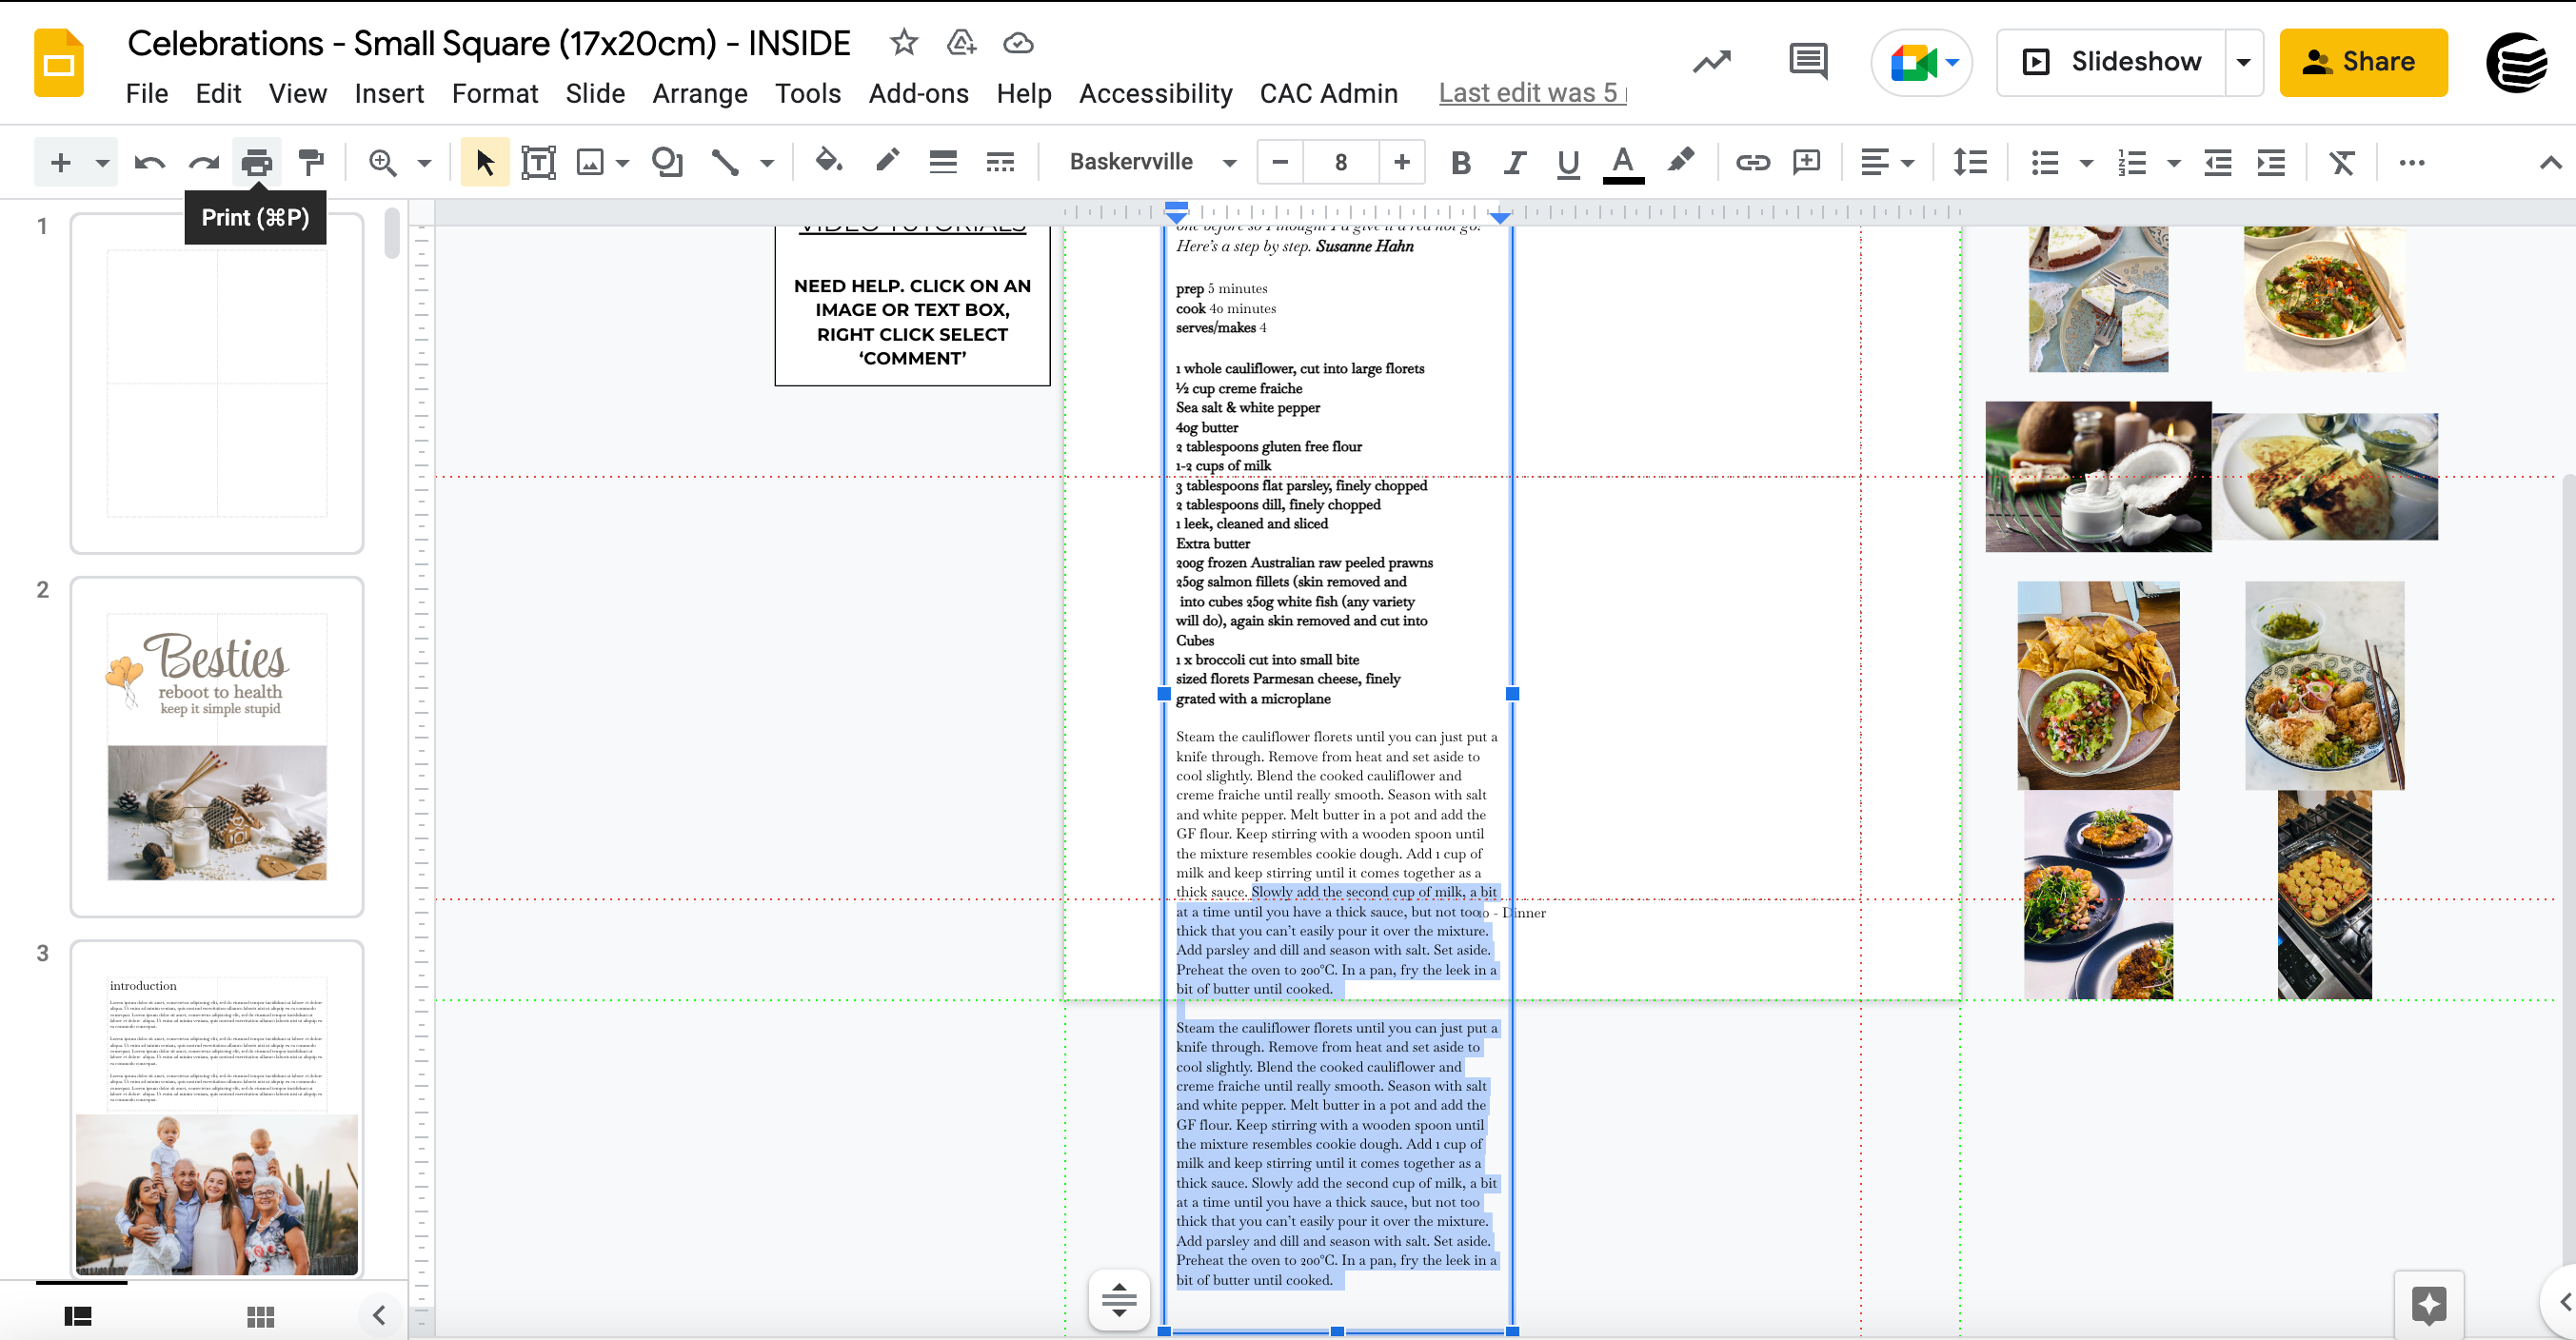Toggle bold on the selected text

1461,161
